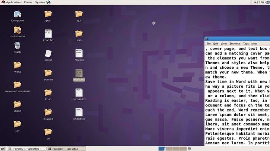The image size is (270, 151).
Task: Open the terminal Tabs menu
Action: tap(246, 44)
